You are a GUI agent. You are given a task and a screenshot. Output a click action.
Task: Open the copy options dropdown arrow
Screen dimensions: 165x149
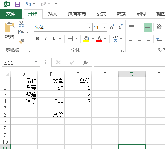28,33
